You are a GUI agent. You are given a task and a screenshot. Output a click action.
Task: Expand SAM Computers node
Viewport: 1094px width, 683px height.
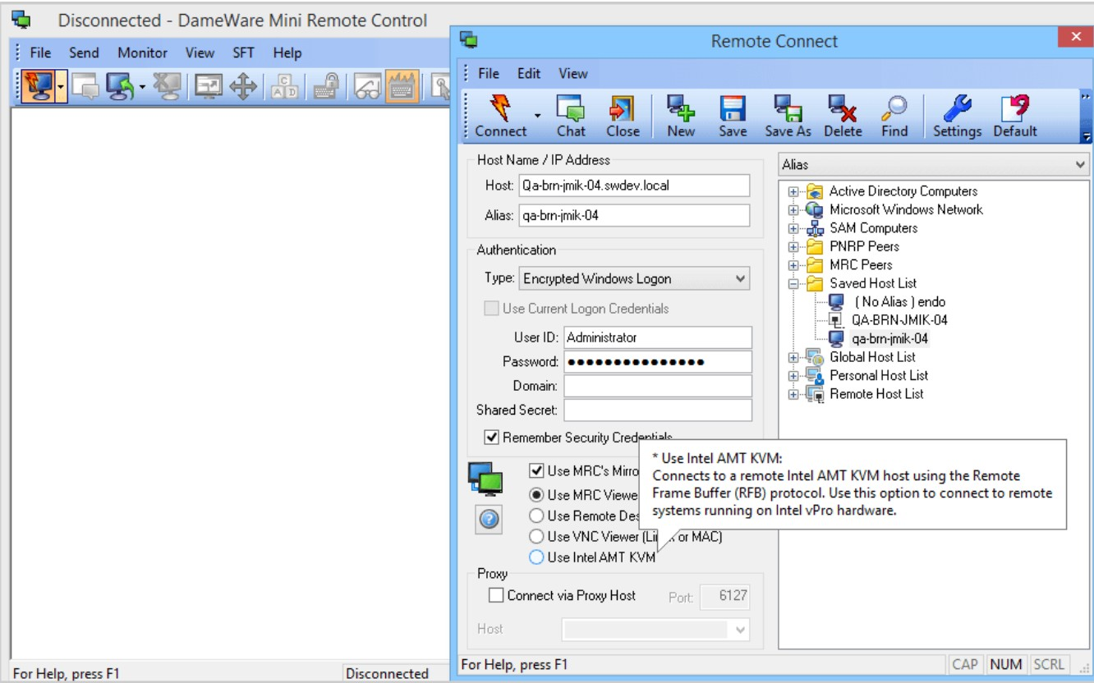coord(793,228)
